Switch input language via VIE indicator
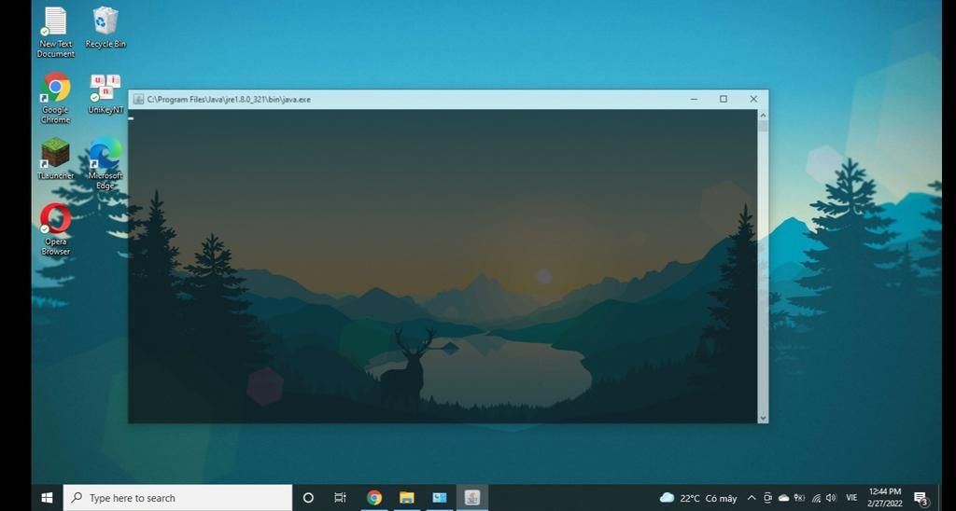The height and width of the screenshot is (511, 956). click(x=851, y=498)
